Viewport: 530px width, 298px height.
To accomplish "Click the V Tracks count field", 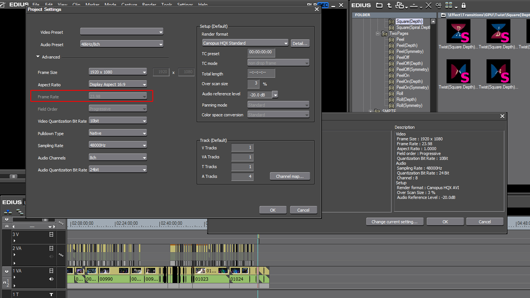I will click(x=242, y=147).
